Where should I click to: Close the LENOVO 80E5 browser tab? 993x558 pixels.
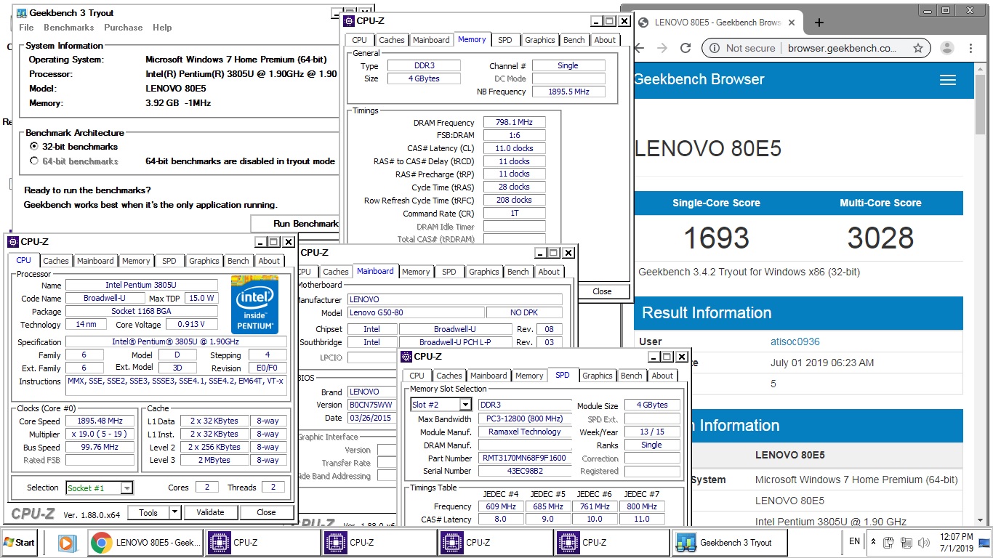[792, 23]
